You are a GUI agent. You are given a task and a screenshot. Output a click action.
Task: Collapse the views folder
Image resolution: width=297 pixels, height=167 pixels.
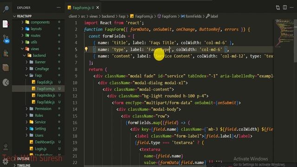(x=22, y=49)
